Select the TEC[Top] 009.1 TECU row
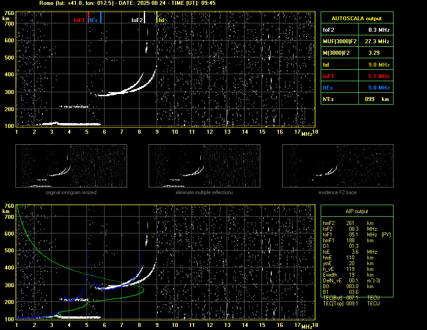Viewport: 427px width, 330px height. 351,304
